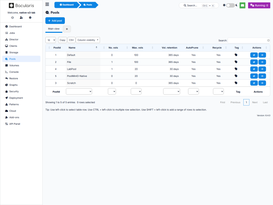Screen dimensions: 273x205
Task: Open API Panel in the sidebar
Action: tap(21, 124)
